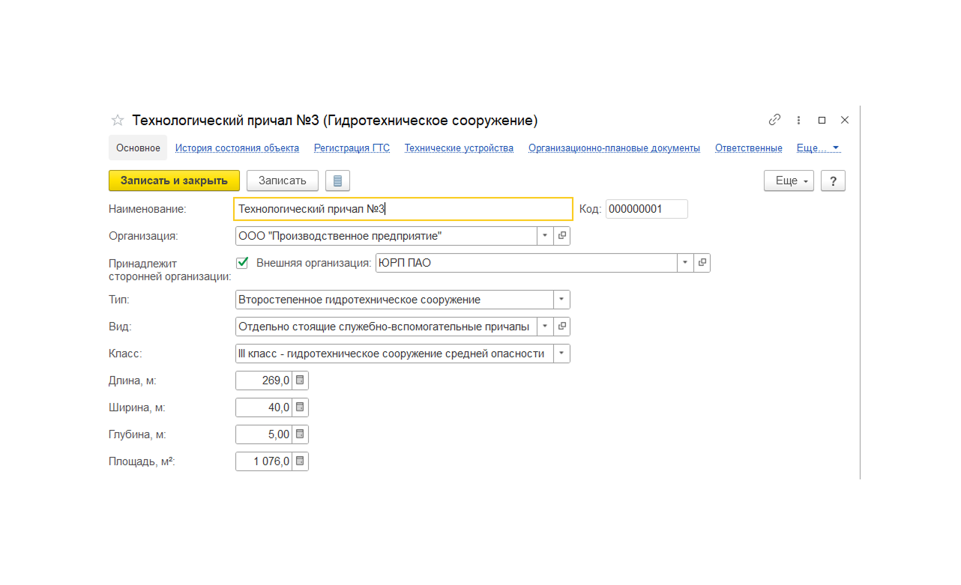
Task: Copy link to this object via chain icon
Action: pos(774,120)
